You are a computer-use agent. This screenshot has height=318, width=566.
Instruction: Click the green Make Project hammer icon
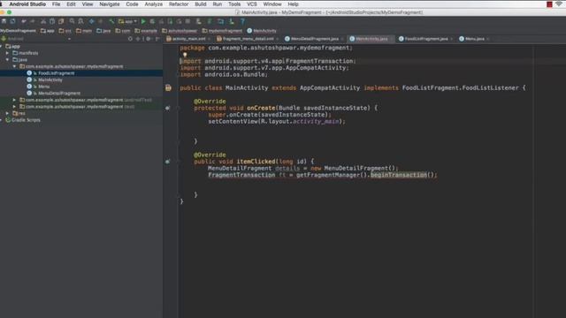tap(111, 21)
